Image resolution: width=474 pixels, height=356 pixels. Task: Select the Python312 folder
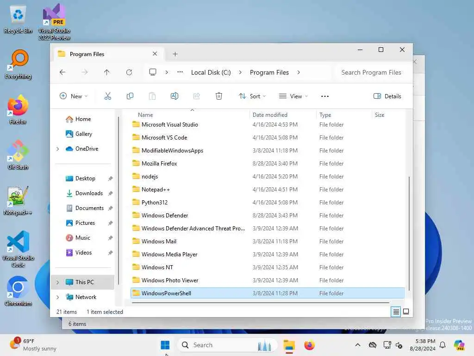[268, 203]
